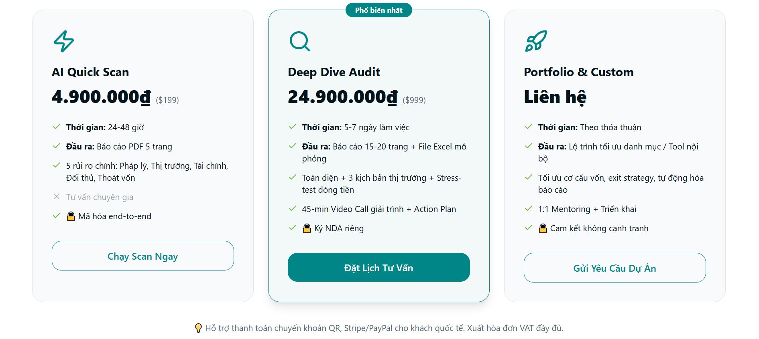Click the checkmark beside 1:1 Mentoring + Triển khai
This screenshot has width=759, height=339.
pos(529,209)
